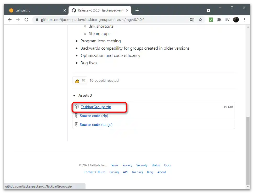
Task: Click the 'Steam apps' sub-bullet
Action: (x=100, y=34)
